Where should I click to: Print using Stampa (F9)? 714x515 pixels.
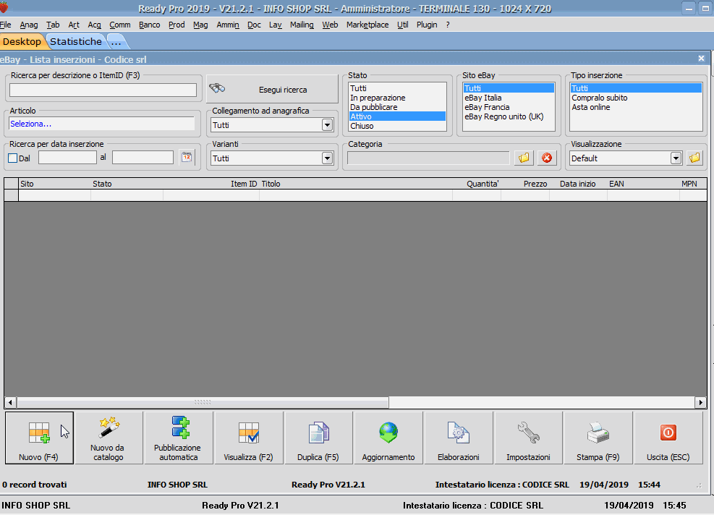(598, 438)
